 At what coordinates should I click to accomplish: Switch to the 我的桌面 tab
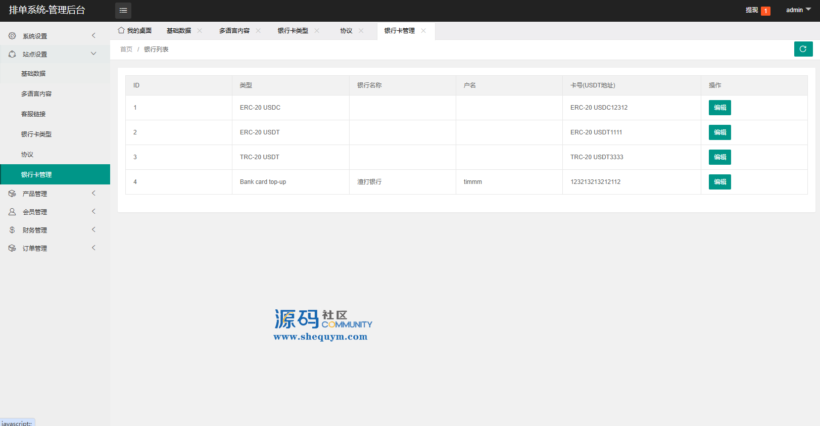click(135, 31)
